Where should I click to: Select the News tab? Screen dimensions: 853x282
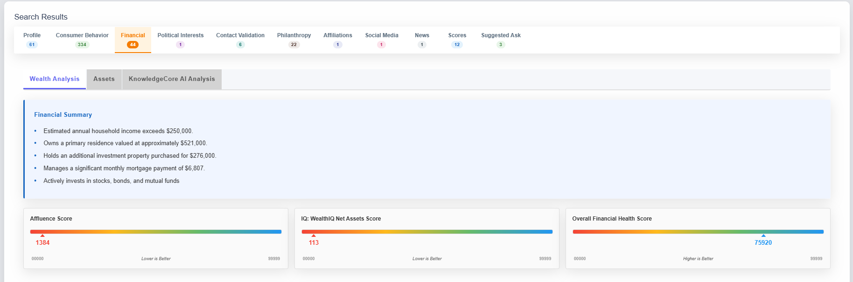point(422,40)
